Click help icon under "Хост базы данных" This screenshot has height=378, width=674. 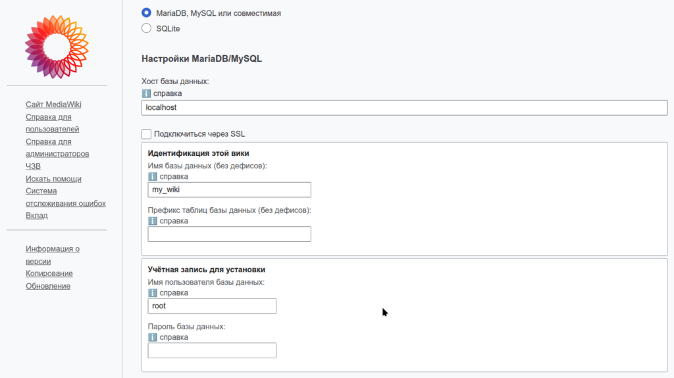point(146,93)
